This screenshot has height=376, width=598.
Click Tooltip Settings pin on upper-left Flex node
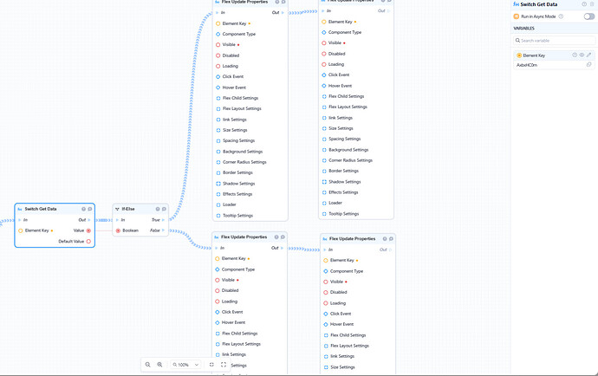[218, 216]
